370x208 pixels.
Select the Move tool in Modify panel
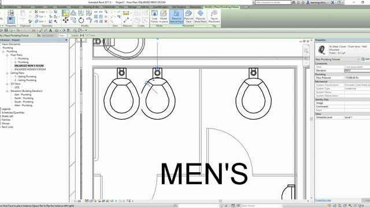click(65, 20)
